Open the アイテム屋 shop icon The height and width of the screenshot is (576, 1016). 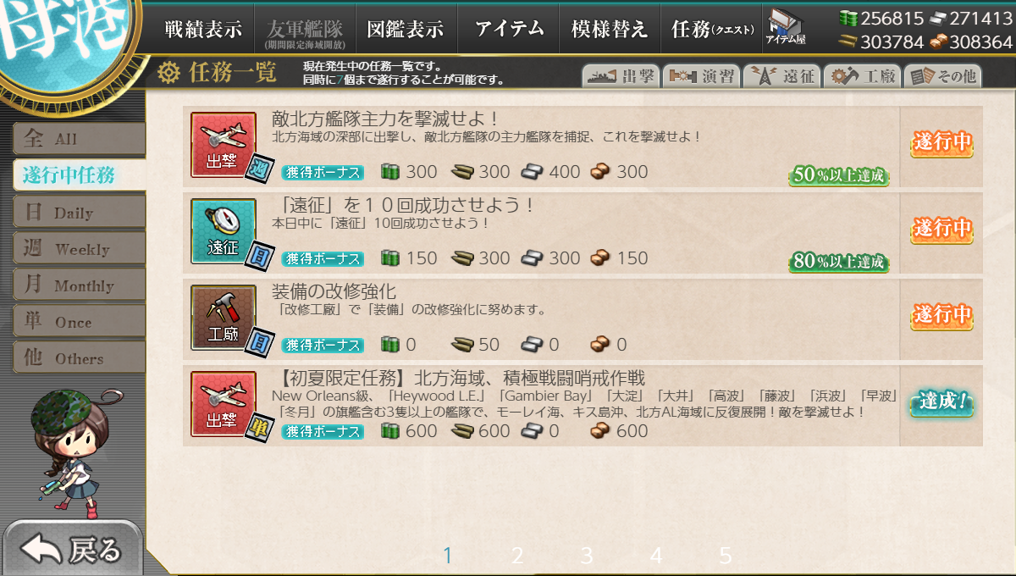coord(785,27)
